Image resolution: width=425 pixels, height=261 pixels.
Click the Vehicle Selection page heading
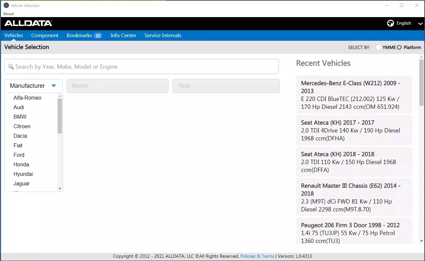tap(27, 47)
